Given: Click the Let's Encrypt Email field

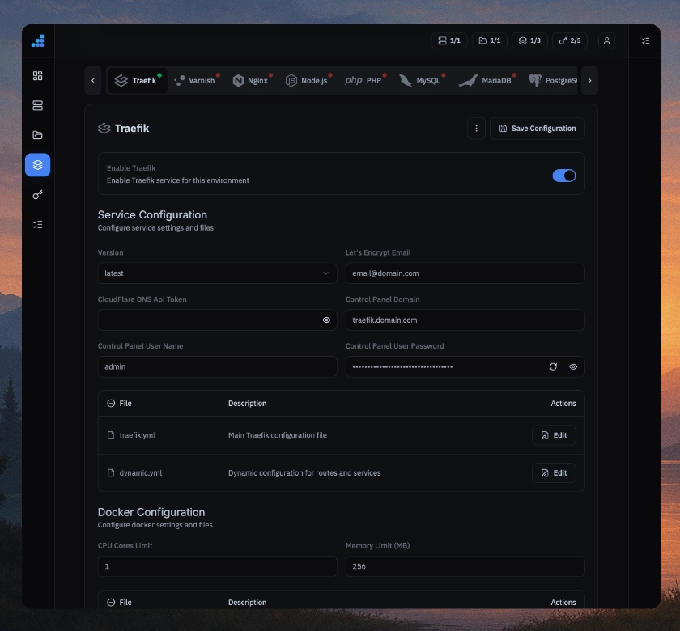Looking at the screenshot, I should (x=465, y=273).
